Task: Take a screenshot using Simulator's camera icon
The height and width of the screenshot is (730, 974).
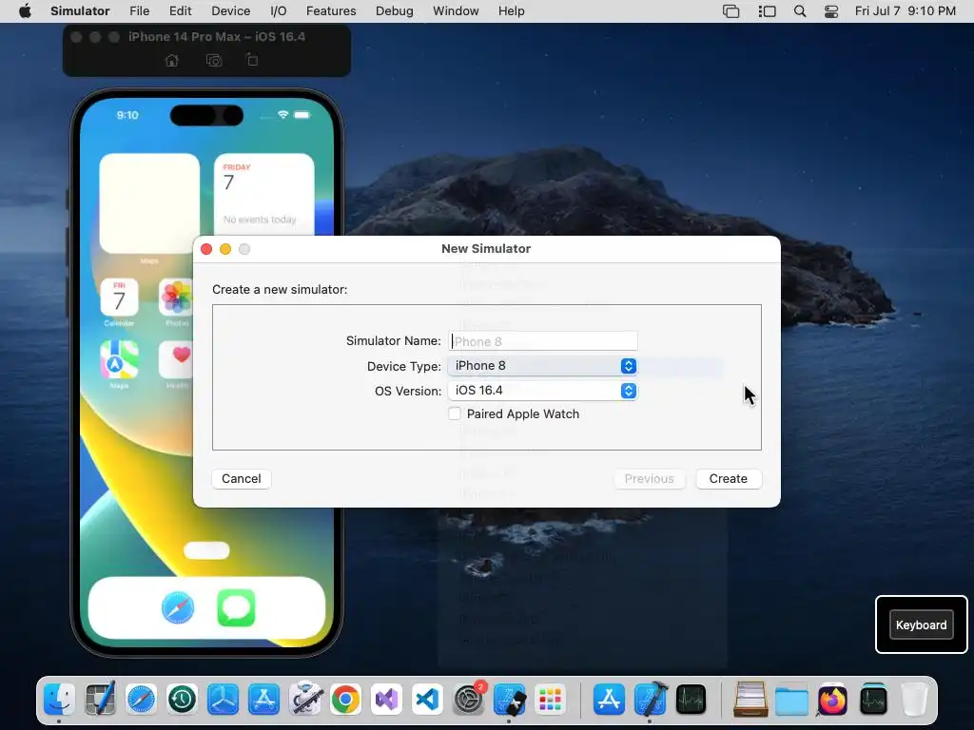Action: pos(214,60)
